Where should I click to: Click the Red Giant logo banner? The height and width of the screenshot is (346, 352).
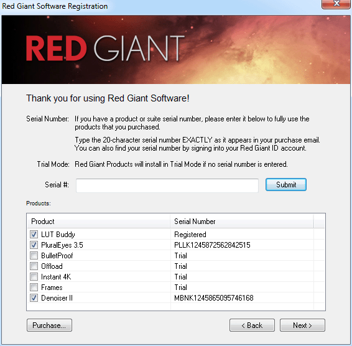(176, 50)
